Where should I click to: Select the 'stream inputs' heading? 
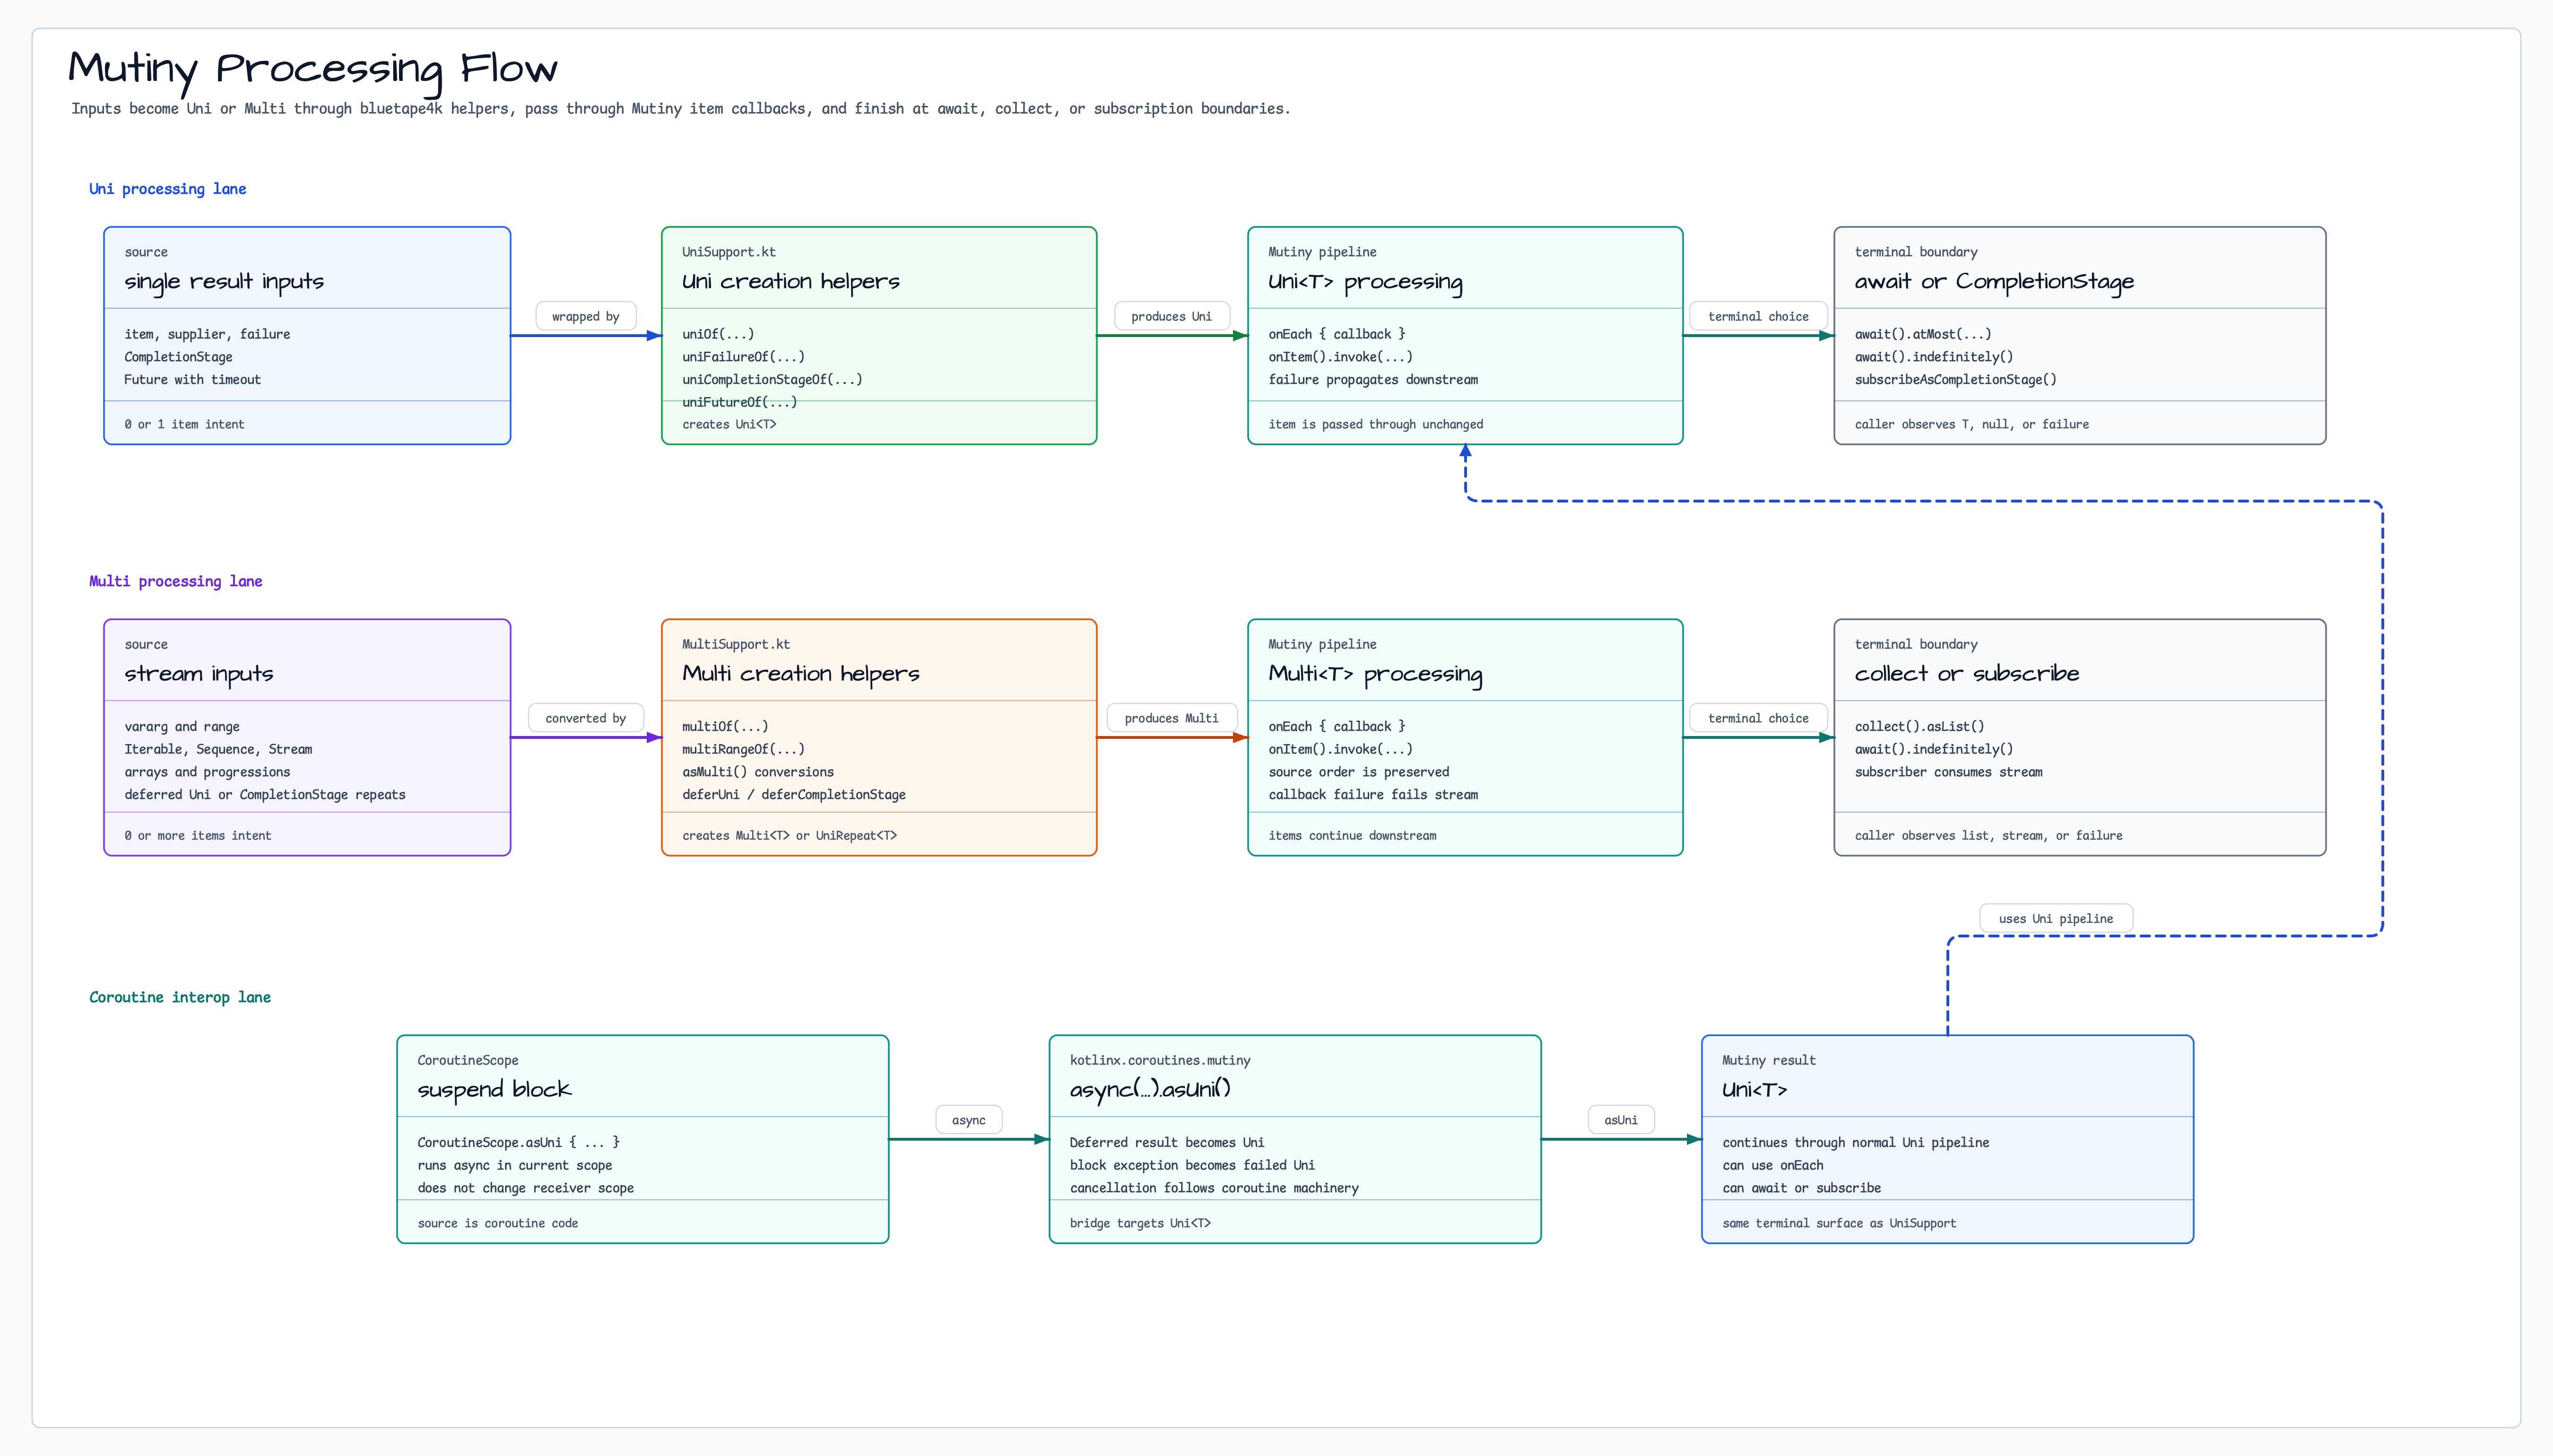[x=199, y=674]
